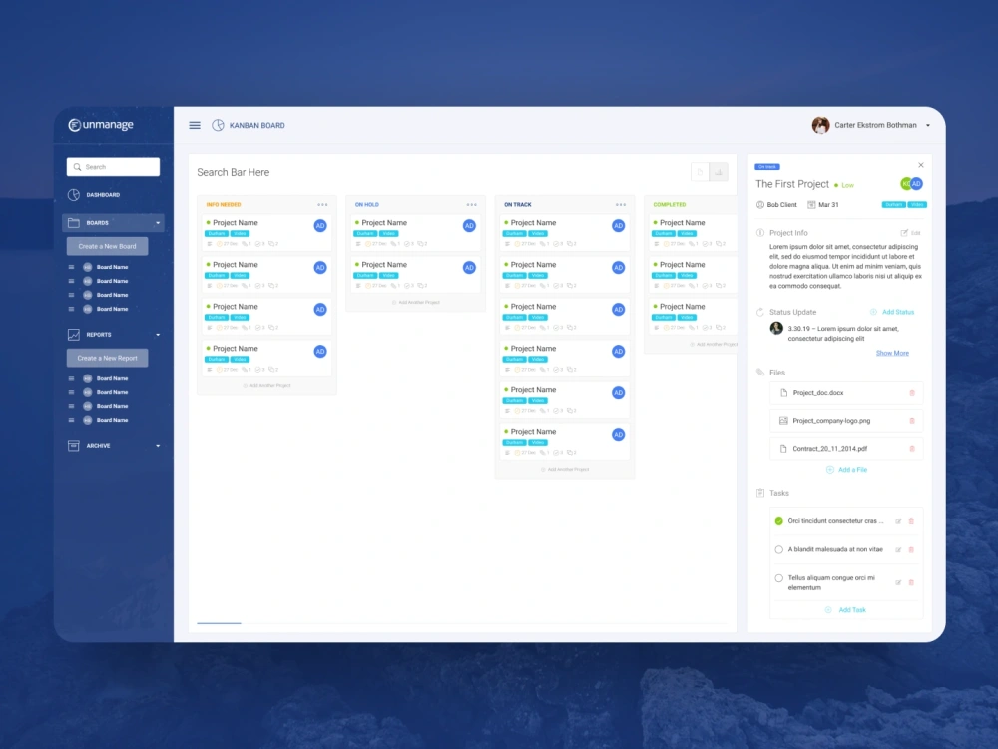Expand the ARCHIVE section dropdown
Image resolution: width=998 pixels, height=749 pixels.
(x=160, y=445)
